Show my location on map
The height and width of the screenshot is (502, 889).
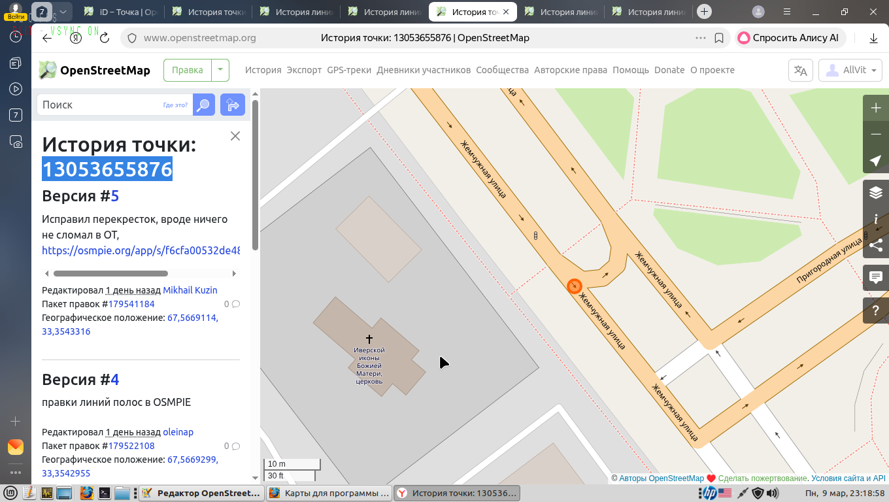[x=876, y=161]
